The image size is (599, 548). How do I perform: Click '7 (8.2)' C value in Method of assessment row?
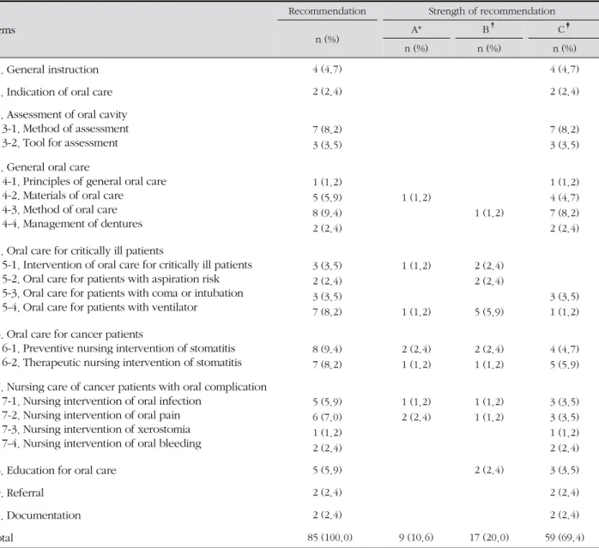pos(564,129)
